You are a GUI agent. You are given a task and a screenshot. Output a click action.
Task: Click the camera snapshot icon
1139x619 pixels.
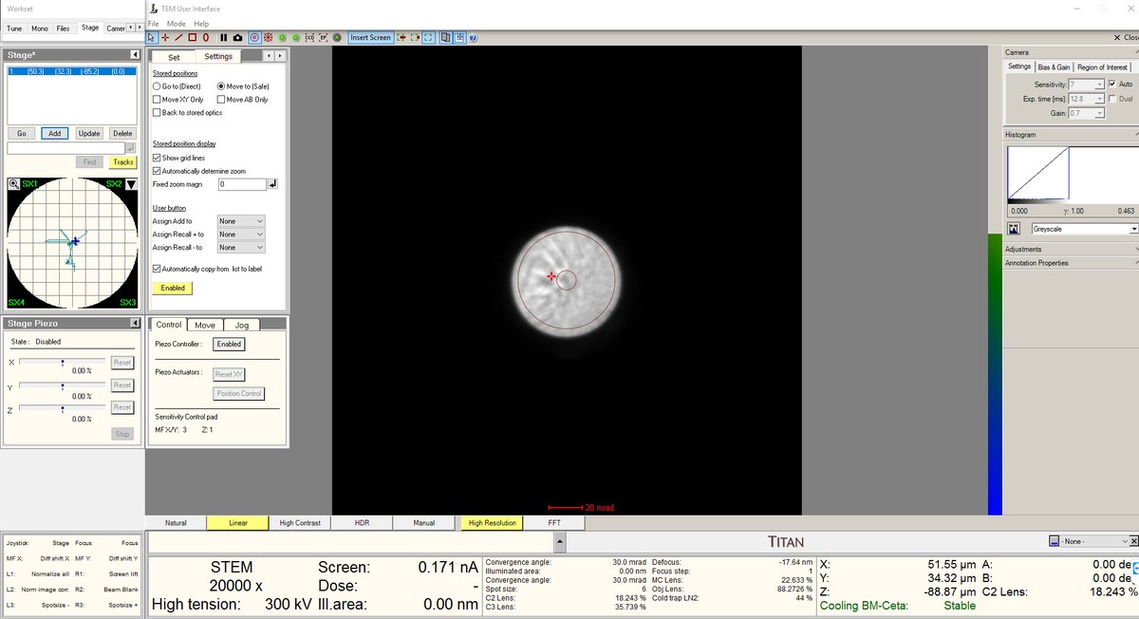coord(236,38)
